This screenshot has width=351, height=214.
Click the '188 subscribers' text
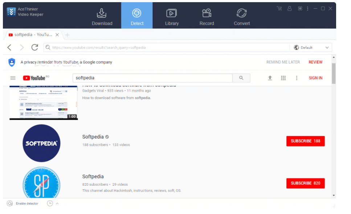(95, 145)
